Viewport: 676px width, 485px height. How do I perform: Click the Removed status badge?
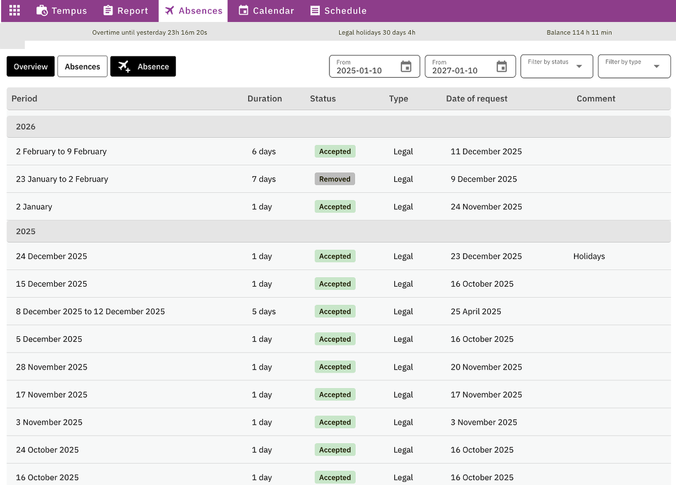[x=335, y=179]
